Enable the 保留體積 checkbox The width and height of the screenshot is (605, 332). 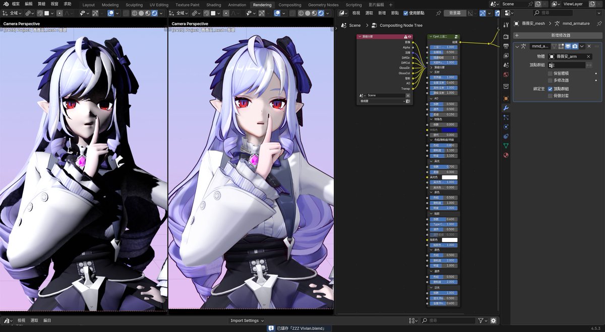[550, 73]
